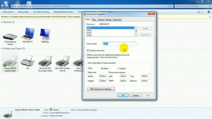
Task: Open the address bar history dropdown
Action: pyautogui.click(x=168, y=6)
